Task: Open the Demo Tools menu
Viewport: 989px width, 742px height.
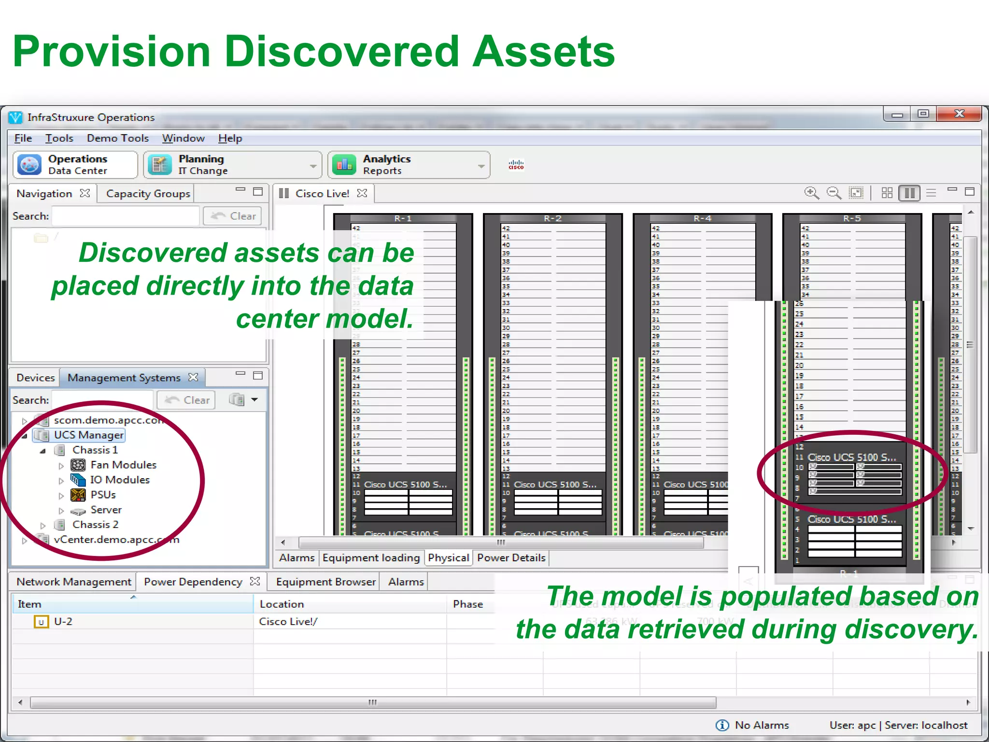Action: [x=118, y=138]
